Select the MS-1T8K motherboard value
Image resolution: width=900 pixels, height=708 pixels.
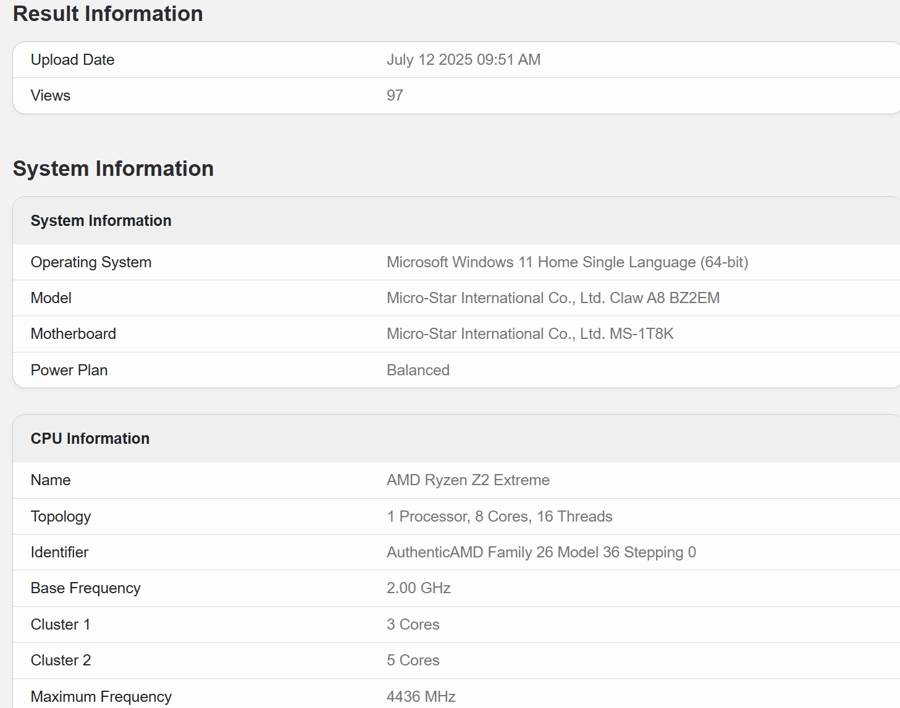tap(530, 334)
